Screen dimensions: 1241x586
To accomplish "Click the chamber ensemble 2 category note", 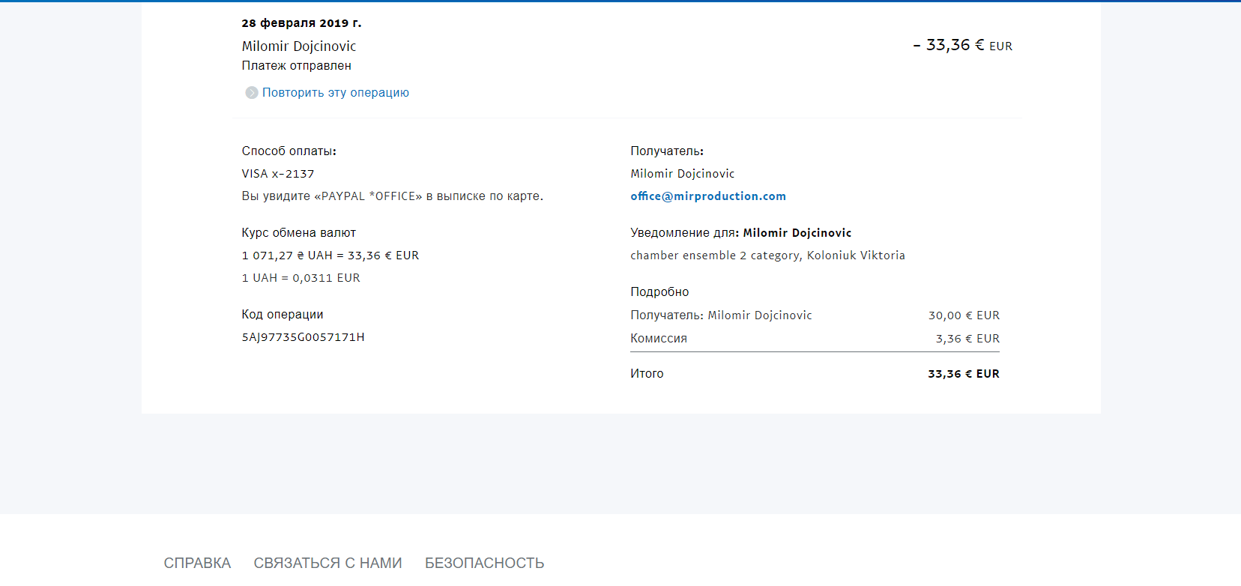I will click(767, 256).
